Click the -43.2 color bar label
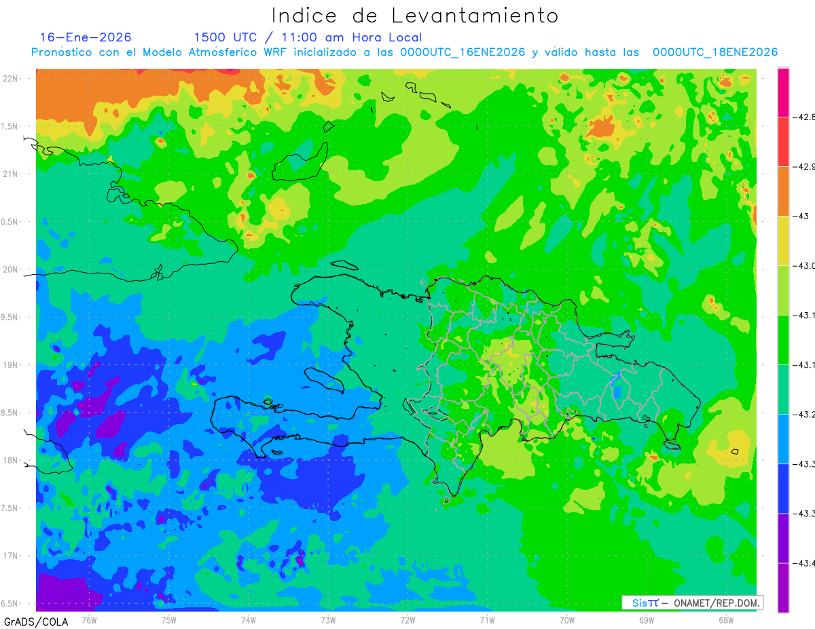This screenshot has height=629, width=815. (x=805, y=415)
